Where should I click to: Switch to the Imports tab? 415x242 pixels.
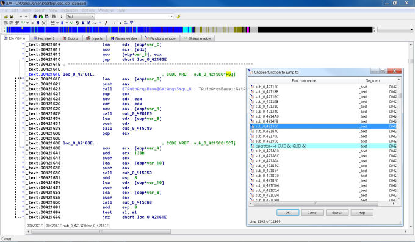(x=94, y=38)
